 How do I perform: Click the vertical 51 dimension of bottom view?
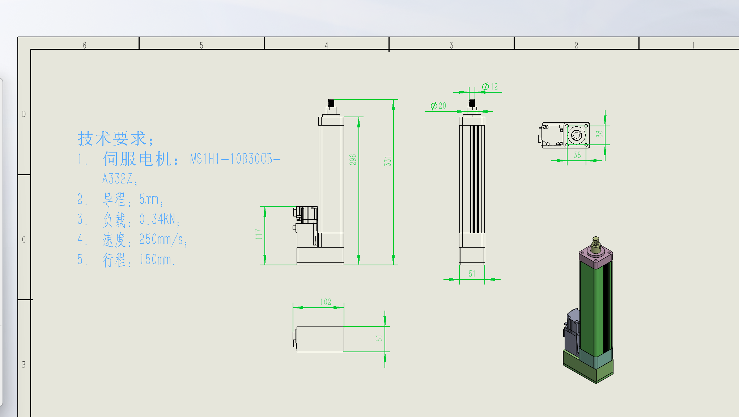click(x=379, y=338)
